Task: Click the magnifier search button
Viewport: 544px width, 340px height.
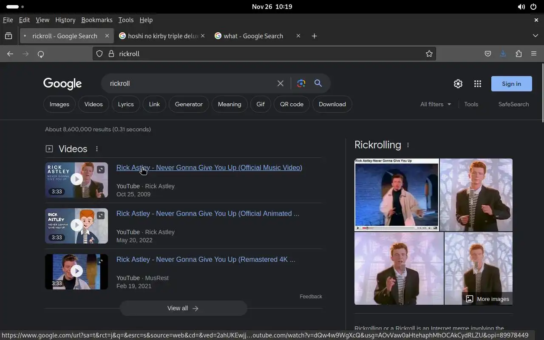Action: tap(318, 83)
